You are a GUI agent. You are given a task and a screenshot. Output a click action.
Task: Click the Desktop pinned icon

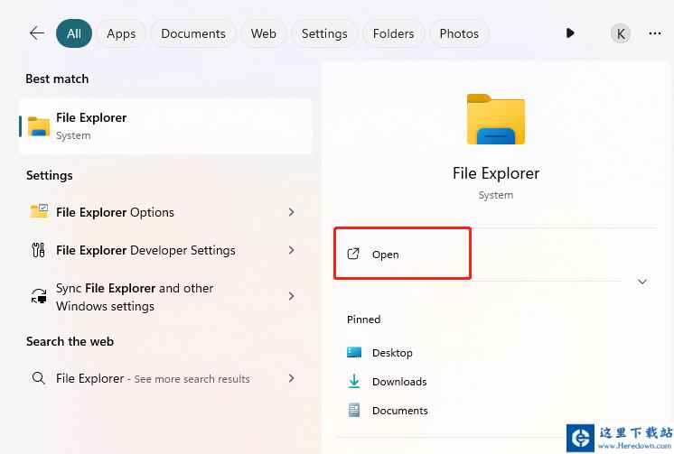click(354, 352)
